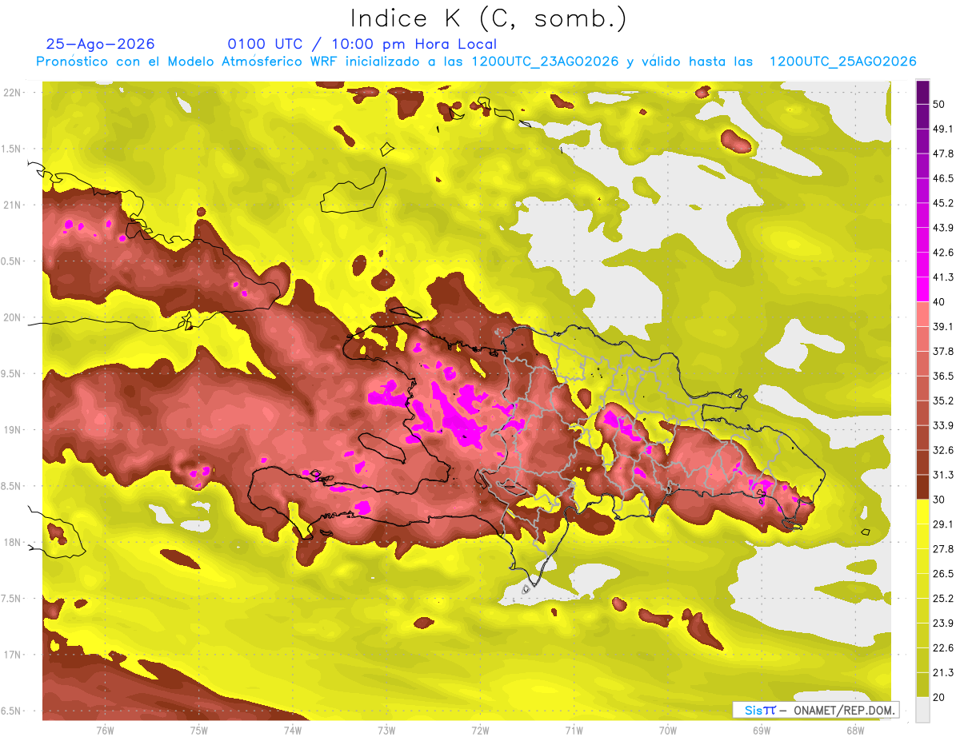This screenshot has width=960, height=741.
Task: Click the colorbar value '23.9'
Action: pyautogui.click(x=943, y=623)
